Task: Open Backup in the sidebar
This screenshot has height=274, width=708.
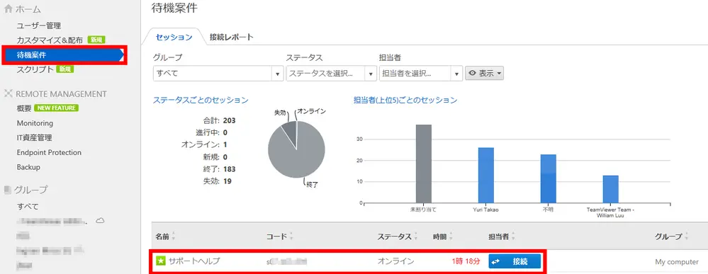Action: [28, 167]
